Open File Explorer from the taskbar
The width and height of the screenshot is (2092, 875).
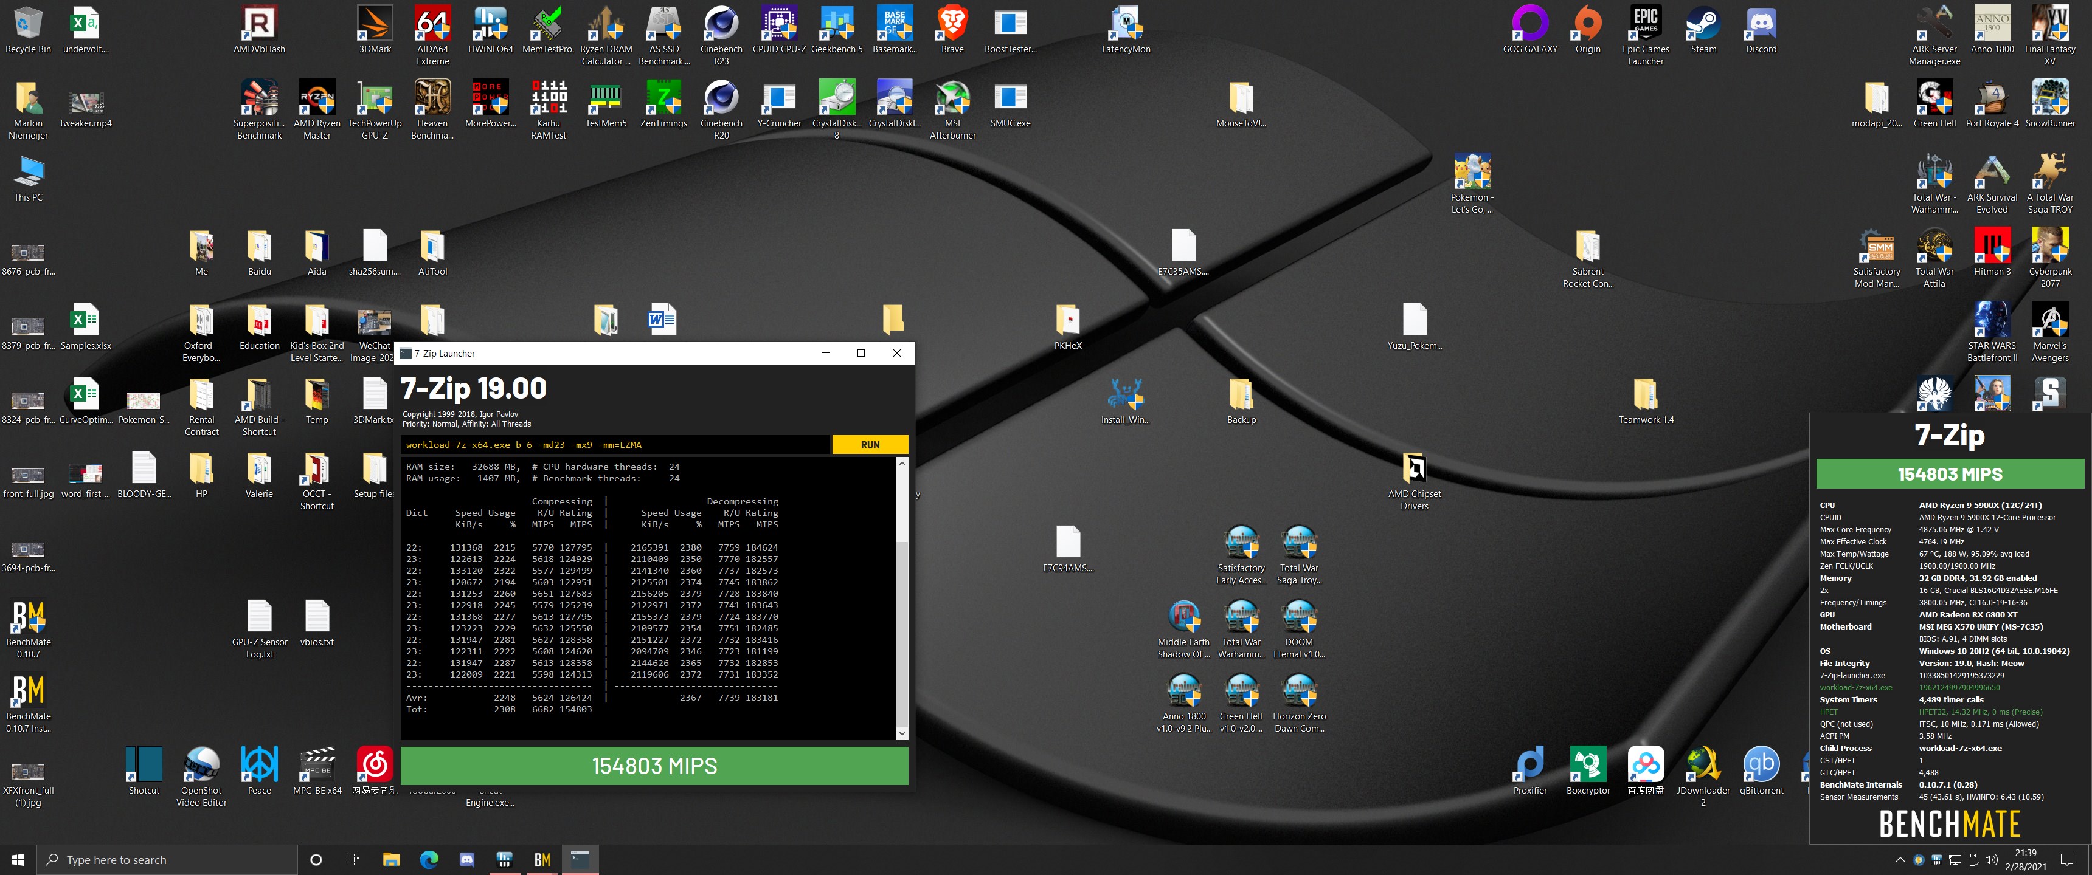[392, 860]
